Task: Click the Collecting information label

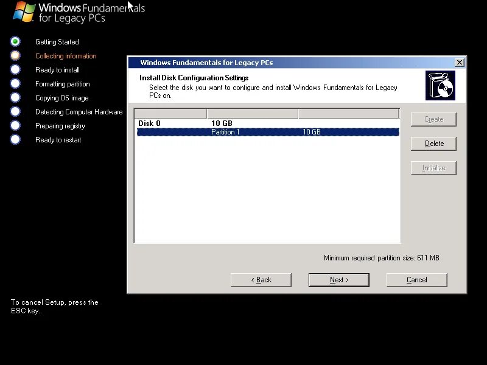Action: click(66, 56)
